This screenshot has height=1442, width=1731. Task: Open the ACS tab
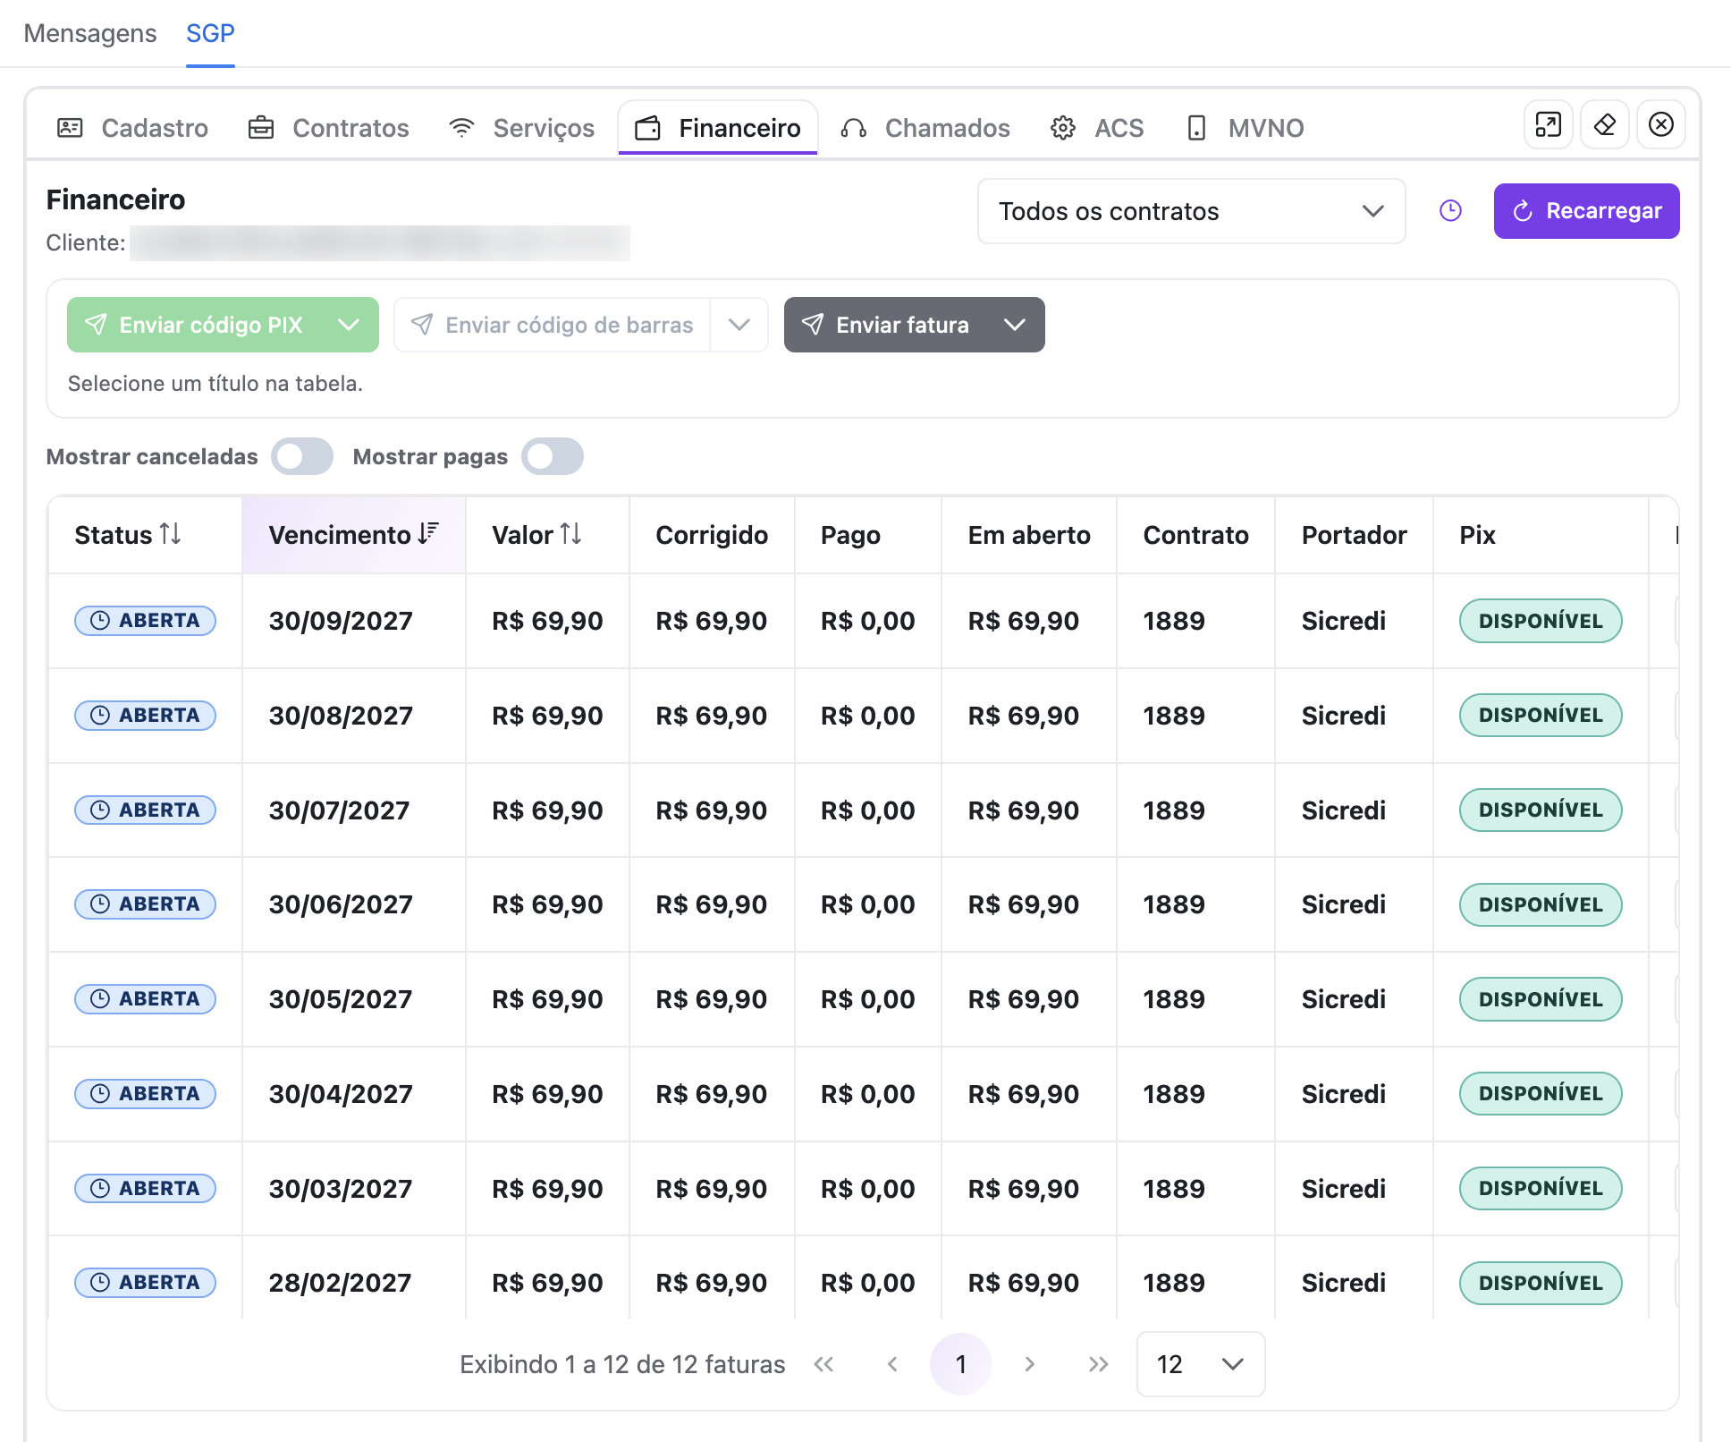click(x=1097, y=128)
